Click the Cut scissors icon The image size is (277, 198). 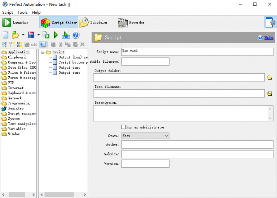61,44
